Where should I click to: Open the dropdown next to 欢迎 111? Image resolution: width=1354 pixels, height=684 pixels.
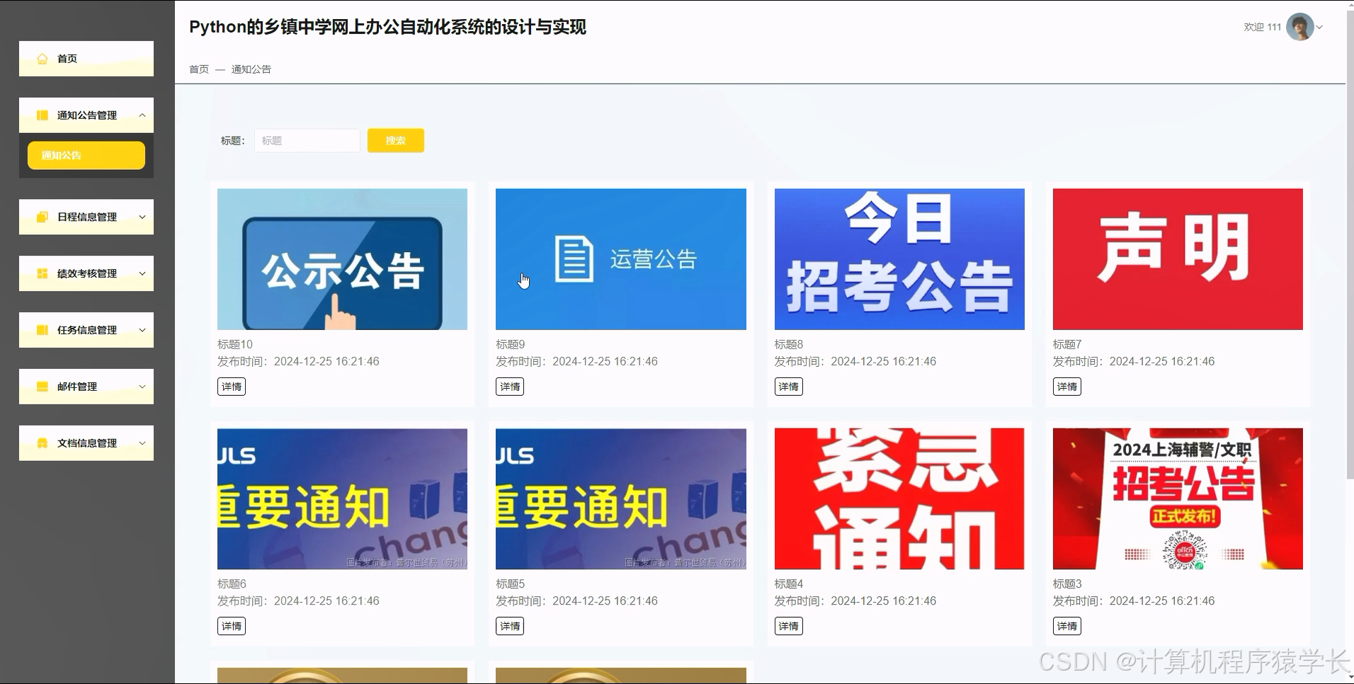point(1320,27)
